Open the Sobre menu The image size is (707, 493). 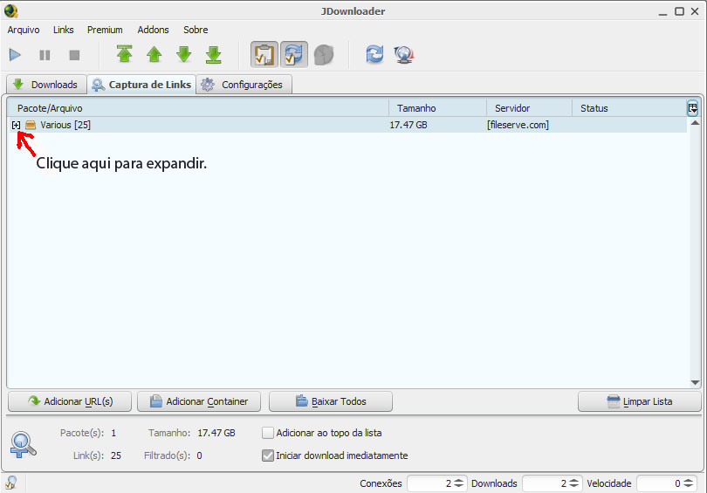click(196, 30)
